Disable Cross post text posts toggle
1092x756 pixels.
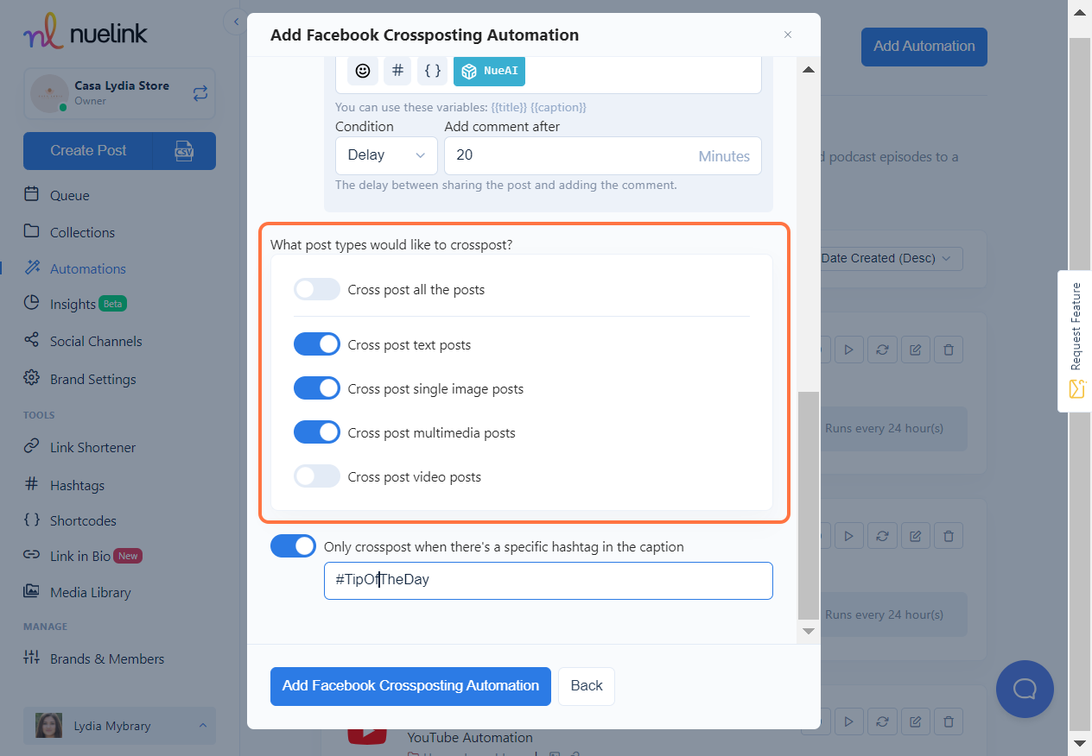(317, 344)
